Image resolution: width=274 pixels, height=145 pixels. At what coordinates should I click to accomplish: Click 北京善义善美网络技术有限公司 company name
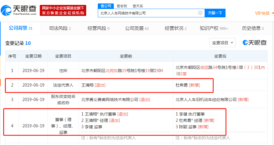110,100
